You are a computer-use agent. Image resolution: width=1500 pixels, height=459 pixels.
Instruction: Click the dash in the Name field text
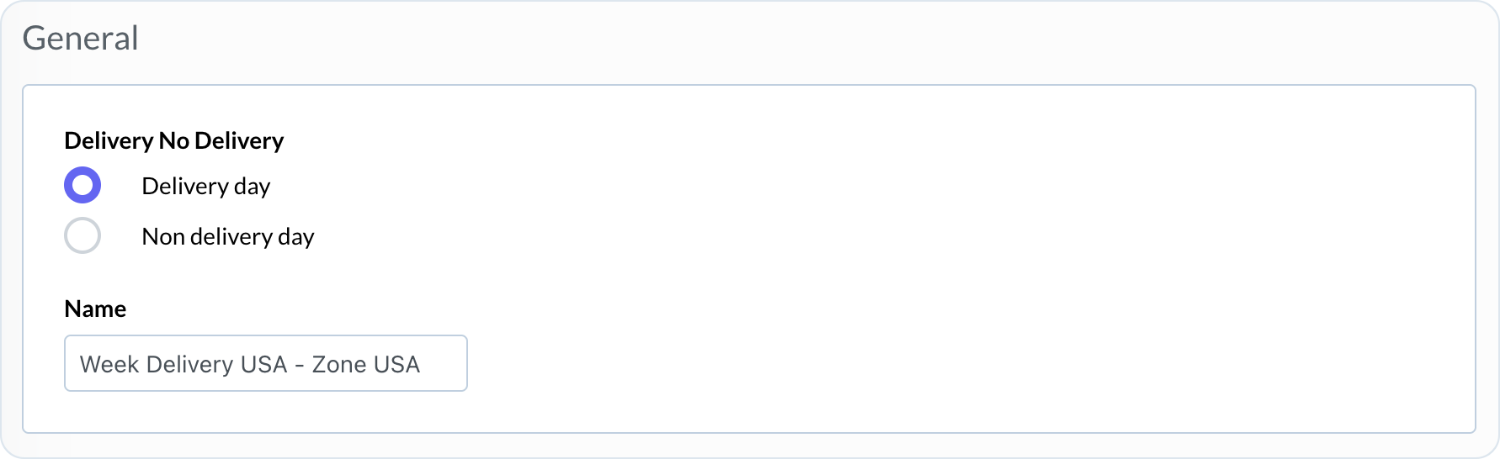[x=300, y=365]
